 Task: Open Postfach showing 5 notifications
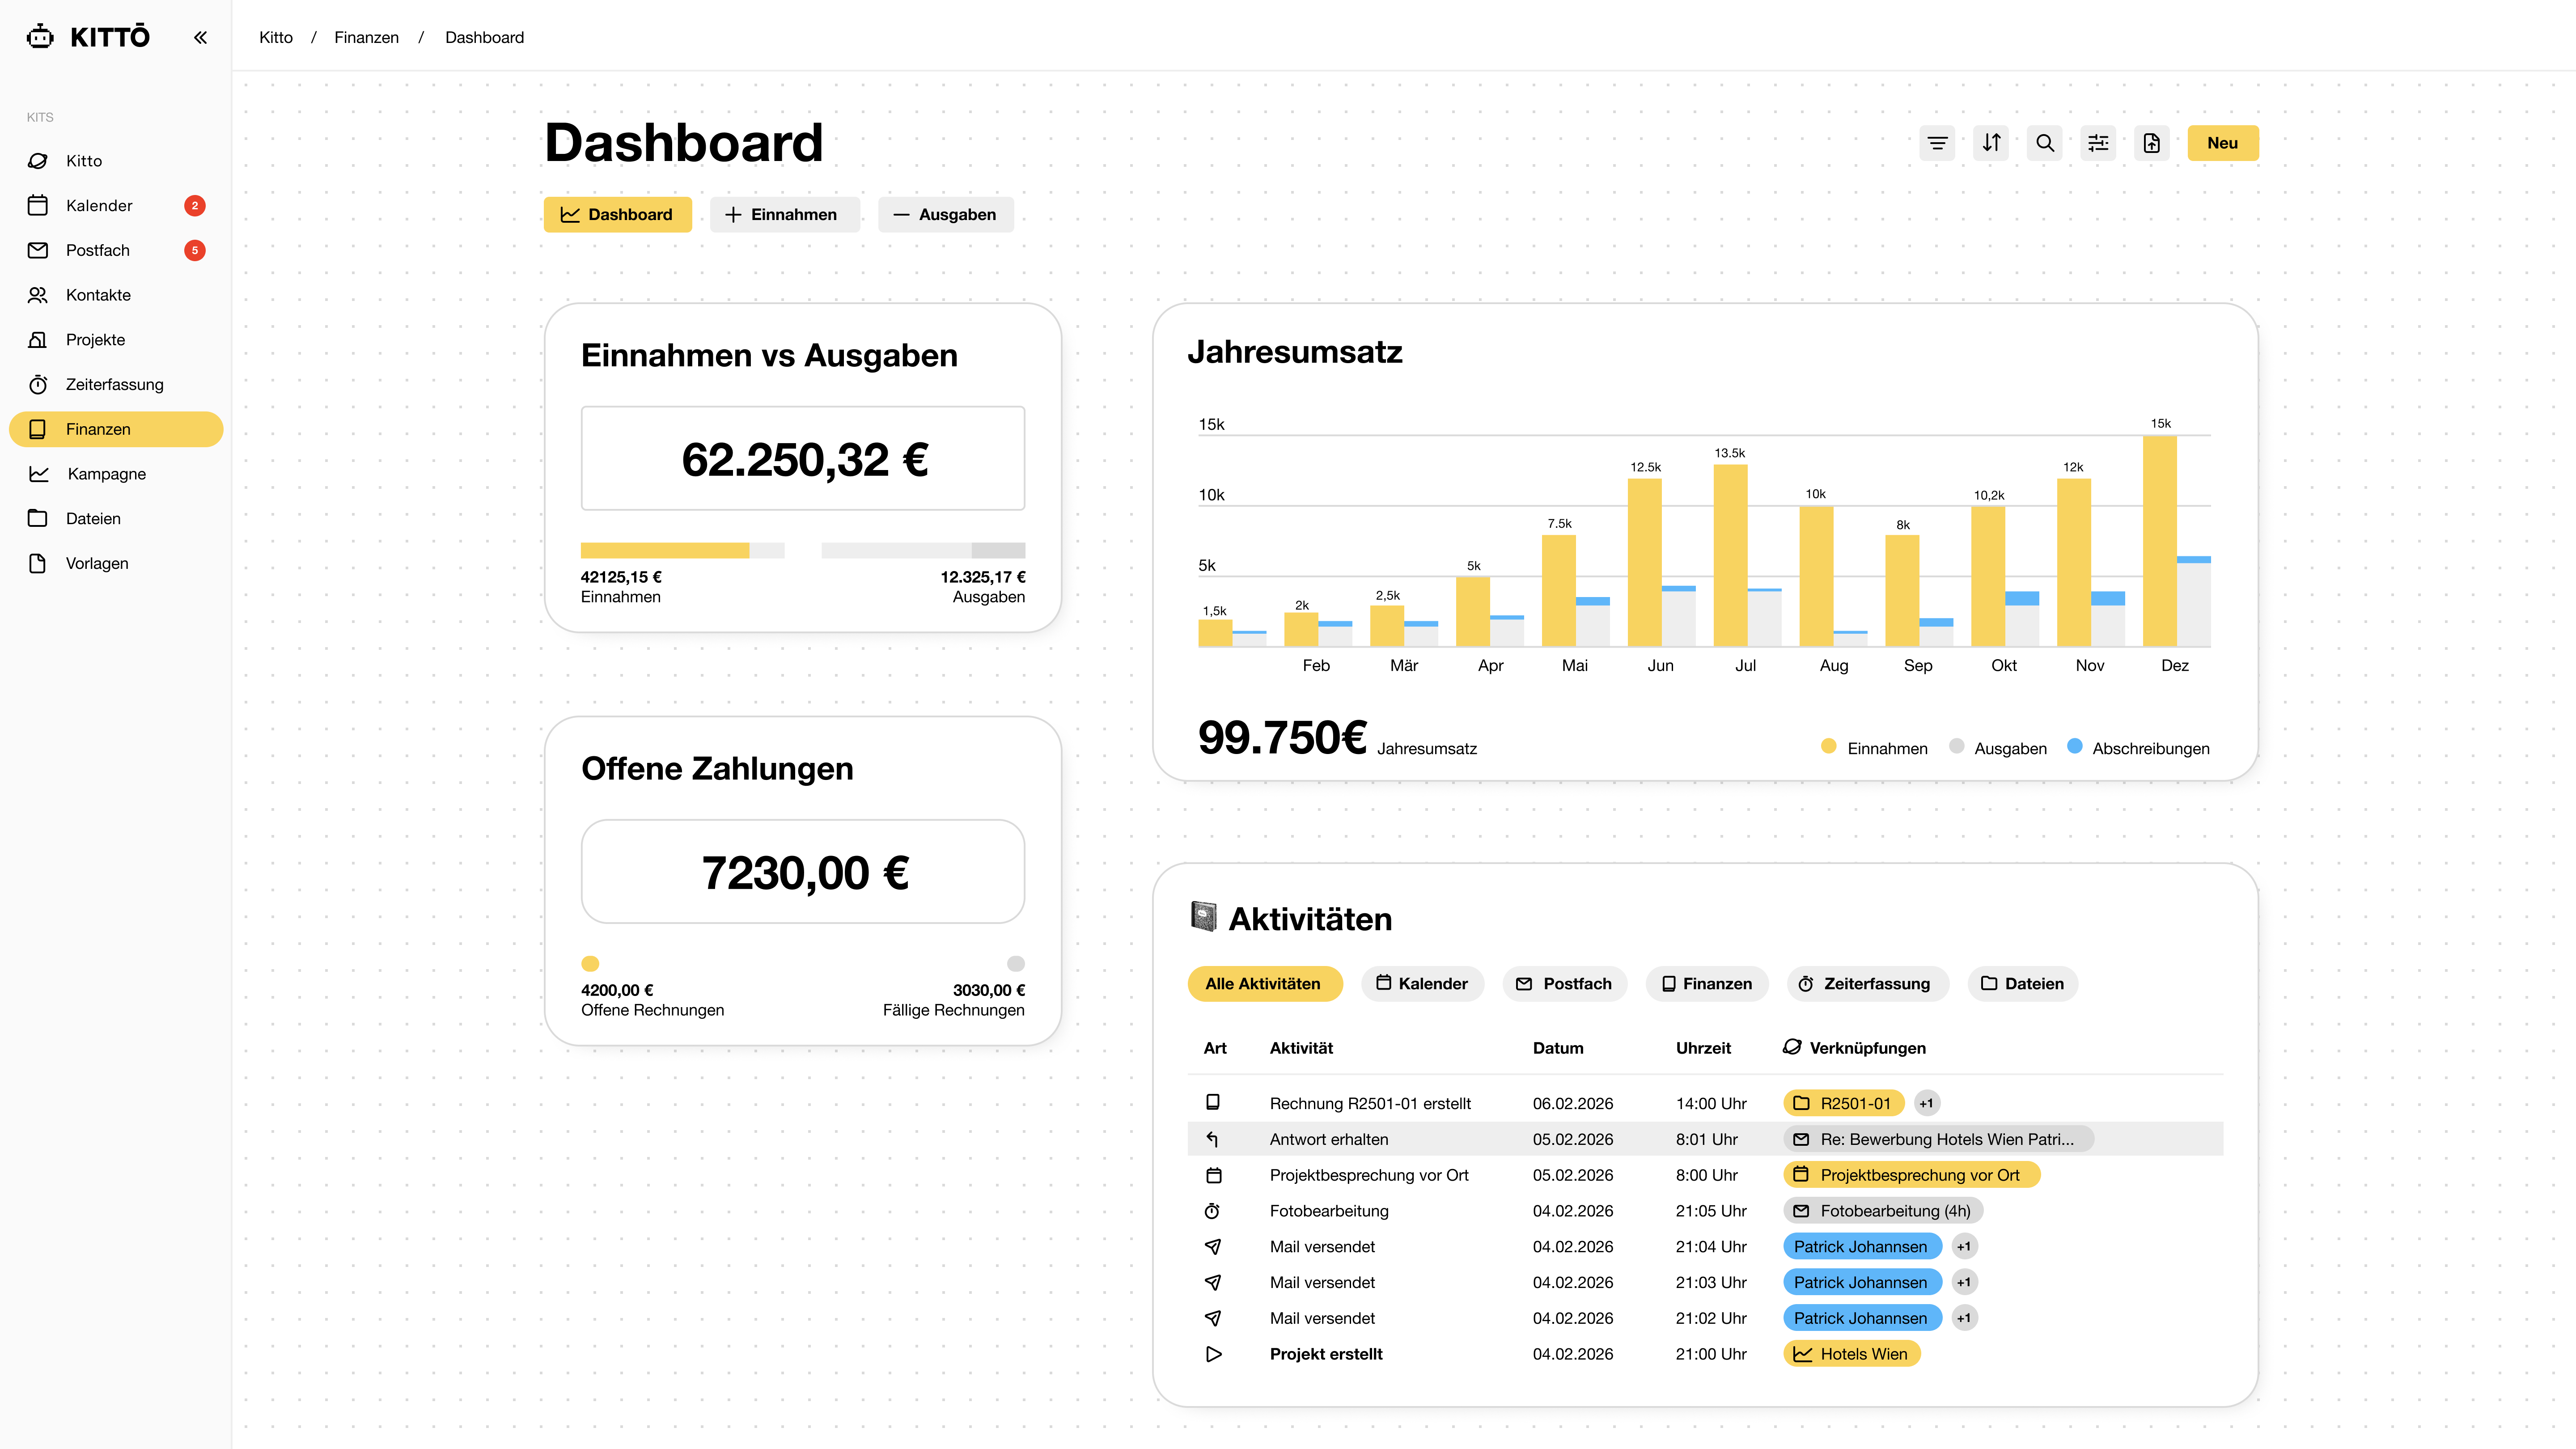[99, 250]
